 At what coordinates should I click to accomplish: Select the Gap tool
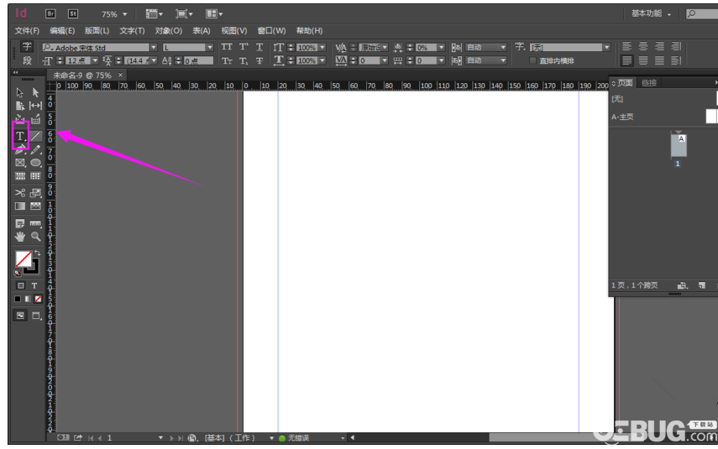pos(36,106)
